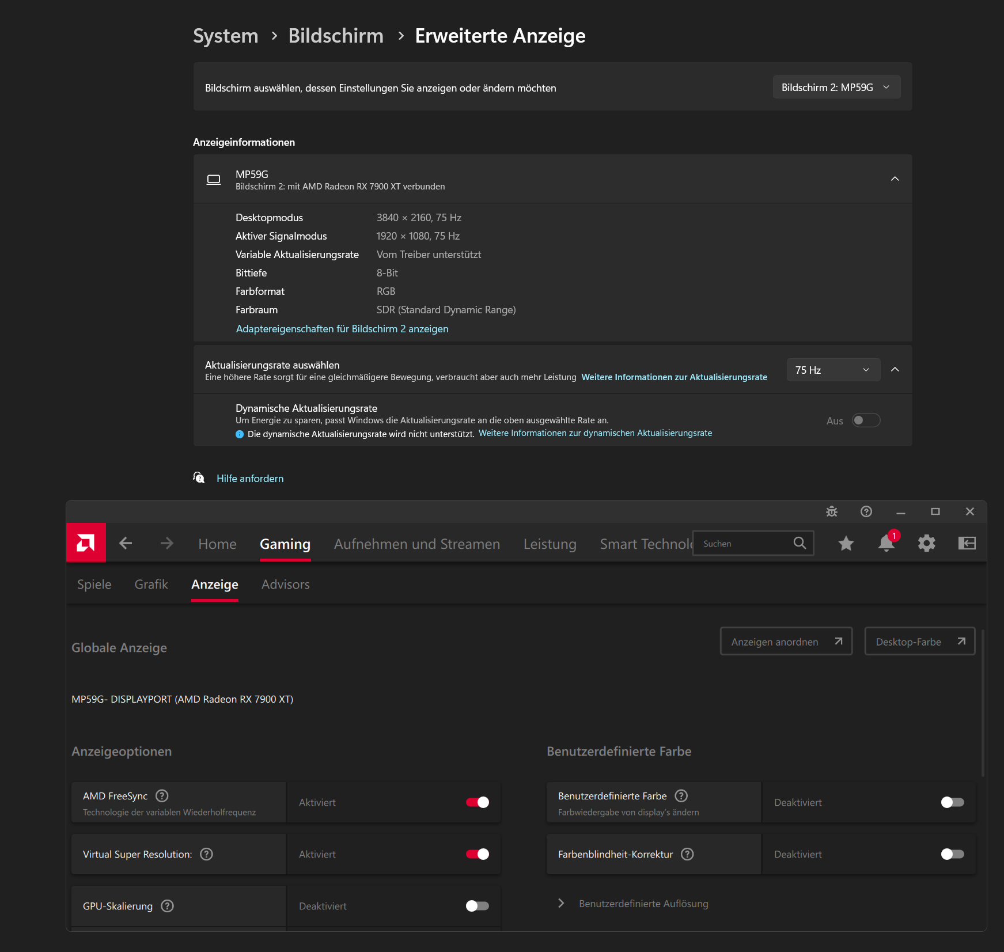Disable Virtual Super Resolution toggle
This screenshot has width=1004, height=952.
[478, 854]
